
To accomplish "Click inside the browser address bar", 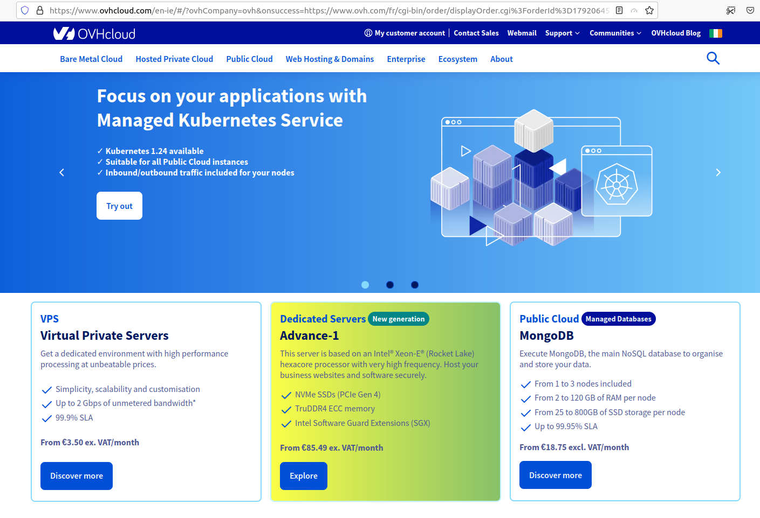I will (324, 10).
